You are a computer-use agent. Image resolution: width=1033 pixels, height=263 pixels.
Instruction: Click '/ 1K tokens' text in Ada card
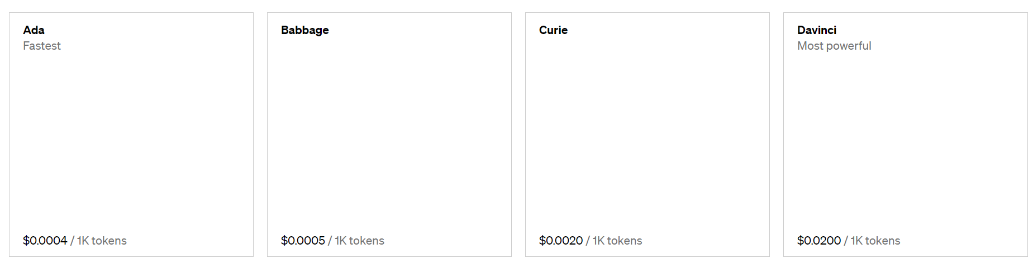point(99,241)
